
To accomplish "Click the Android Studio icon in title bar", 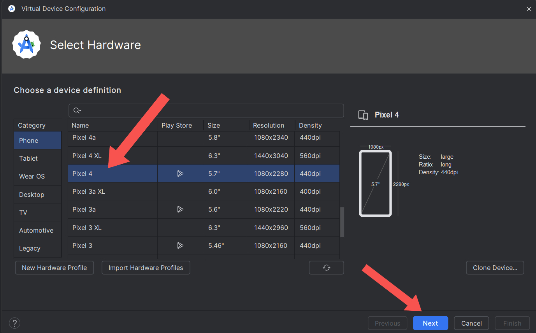I will 12,9.
